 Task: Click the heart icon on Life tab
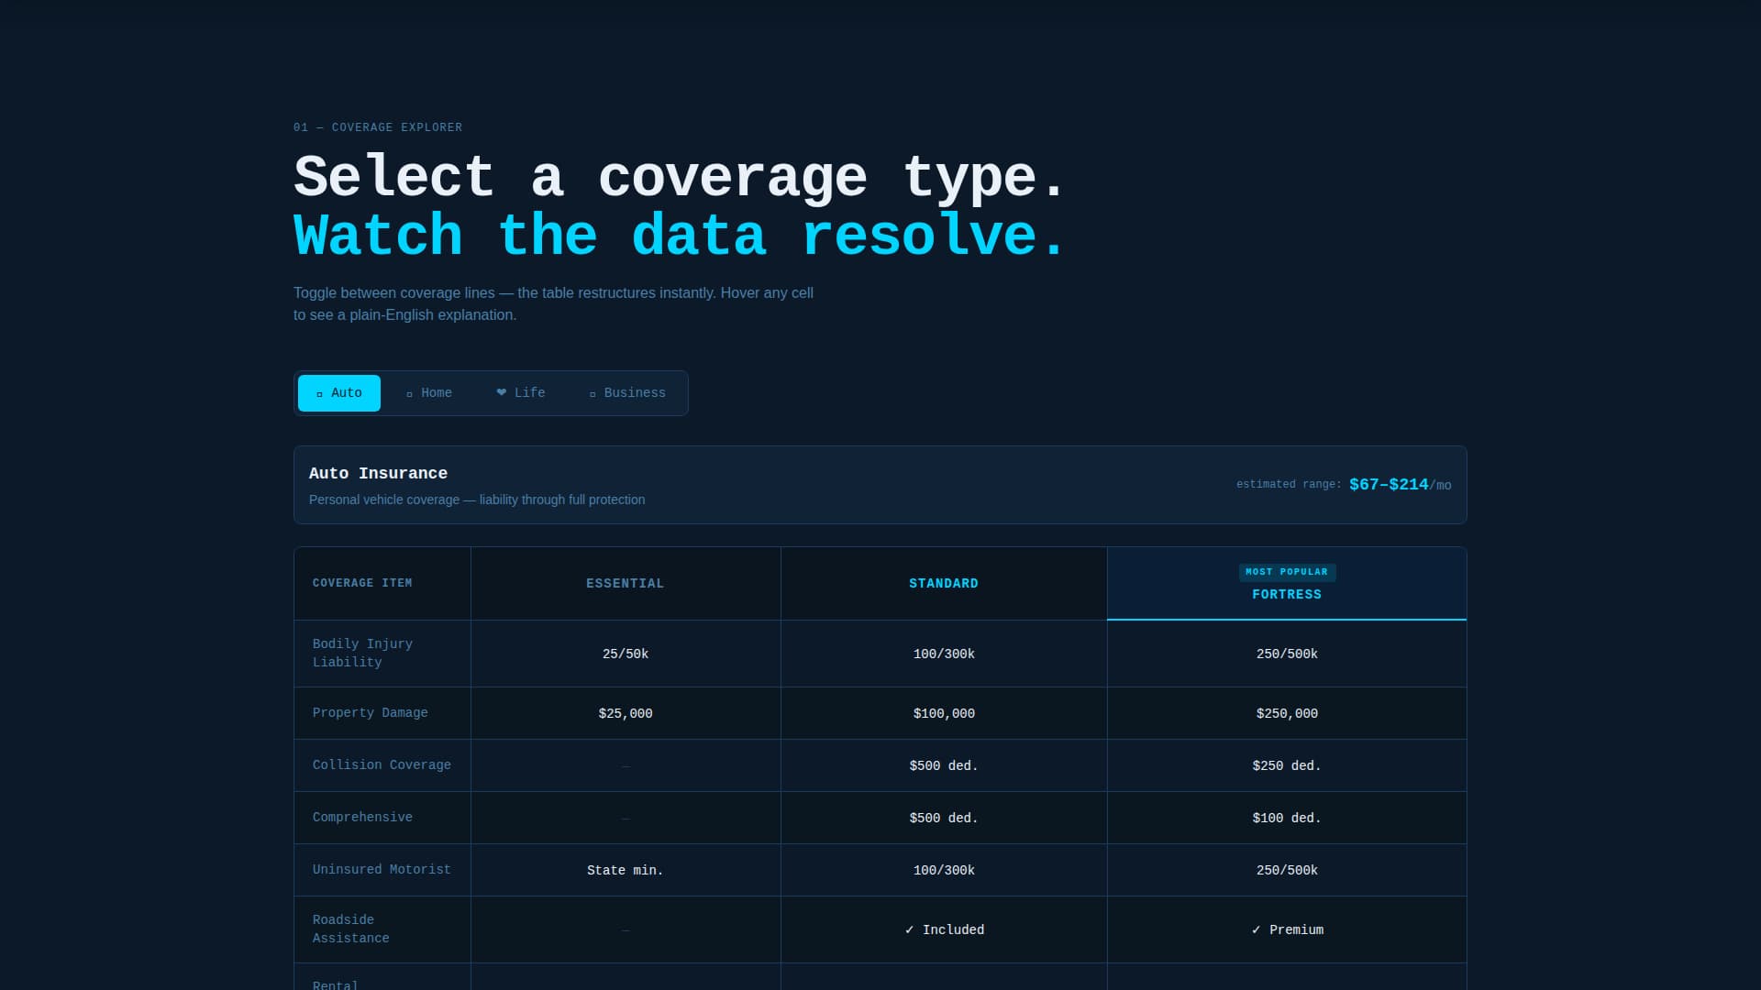point(502,392)
